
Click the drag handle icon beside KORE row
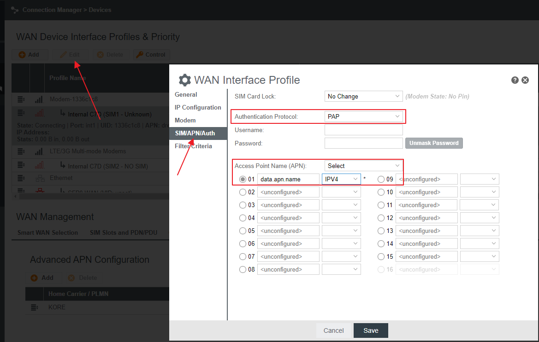[34, 307]
